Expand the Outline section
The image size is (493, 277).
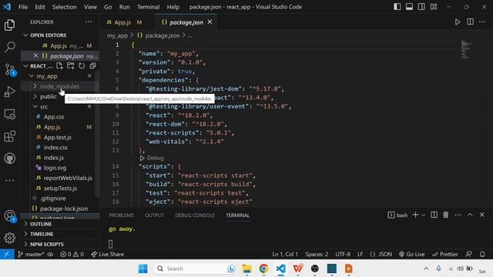25,224
